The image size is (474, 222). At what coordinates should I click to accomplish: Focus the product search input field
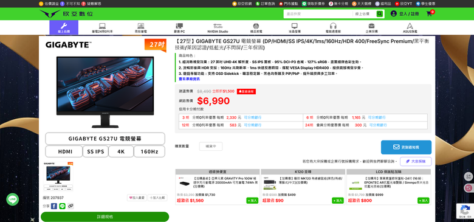tap(317, 14)
